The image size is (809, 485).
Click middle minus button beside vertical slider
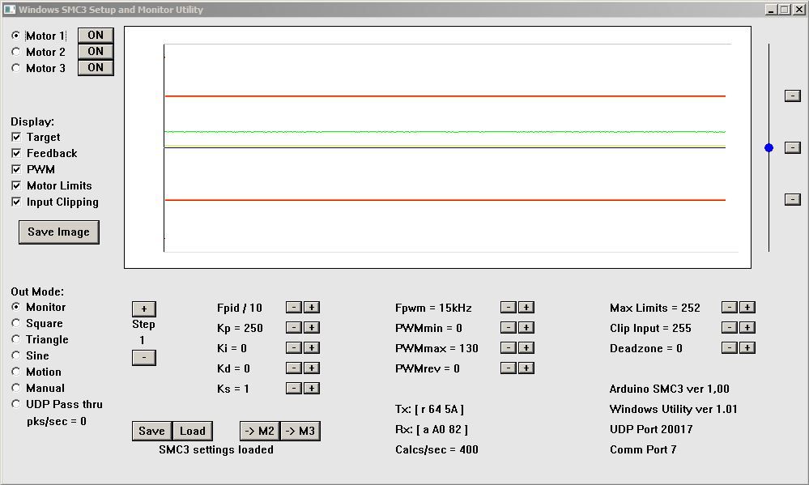(x=793, y=147)
